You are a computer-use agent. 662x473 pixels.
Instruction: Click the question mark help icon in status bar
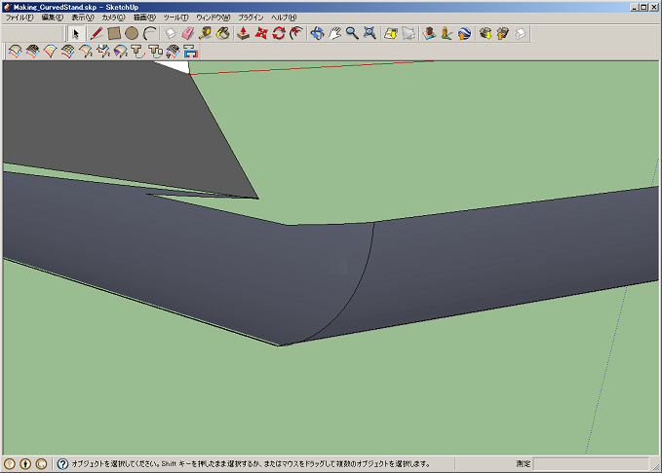coord(62,464)
